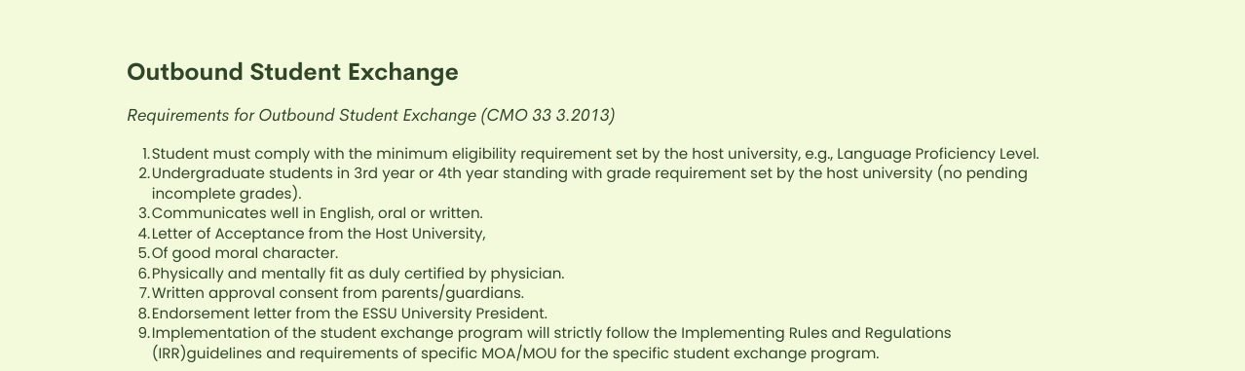Screen dimensions: 1245x371
Task: Click the Letter of Acceptance item
Action: click(x=319, y=234)
